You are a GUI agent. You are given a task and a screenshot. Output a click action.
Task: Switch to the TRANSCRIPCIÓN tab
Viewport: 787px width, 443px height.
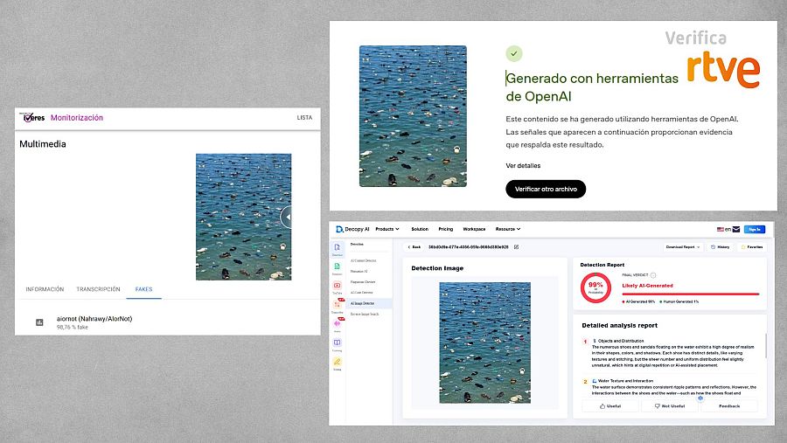98,289
